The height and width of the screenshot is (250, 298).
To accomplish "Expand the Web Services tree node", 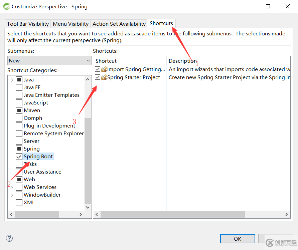I will tap(12, 187).
